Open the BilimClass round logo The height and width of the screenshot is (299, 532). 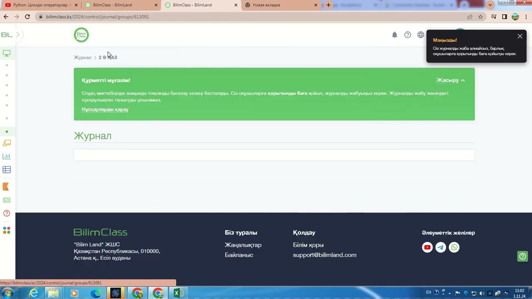pos(81,35)
